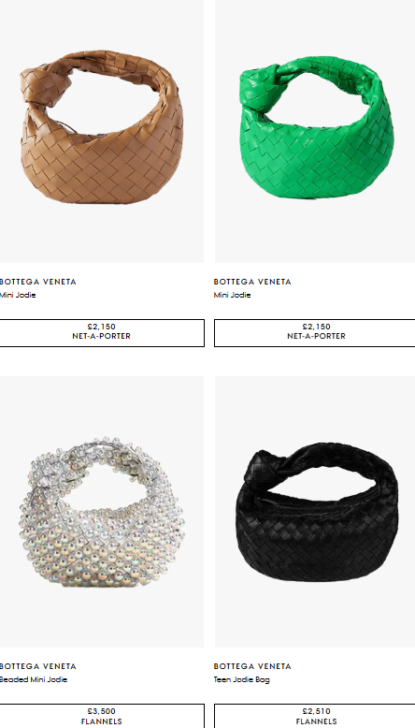Buy Teen Jodie Bag £2,510 at Flannels
This screenshot has width=415, height=728.
point(315,716)
